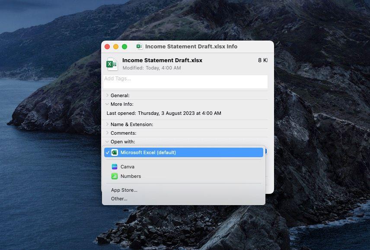Click the Excel icon in the window title bar
370x250 pixels.
pyautogui.click(x=139, y=46)
